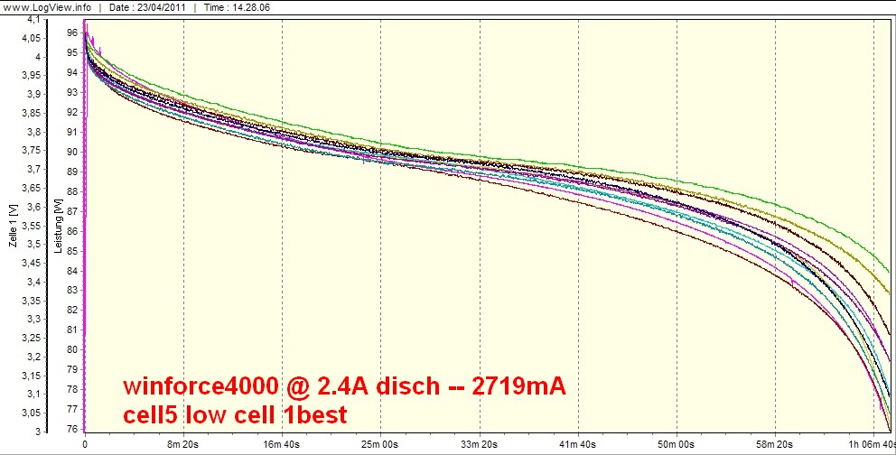Select the Time : 14.28.06 header entry
The width and height of the screenshot is (896, 455).
click(x=236, y=7)
